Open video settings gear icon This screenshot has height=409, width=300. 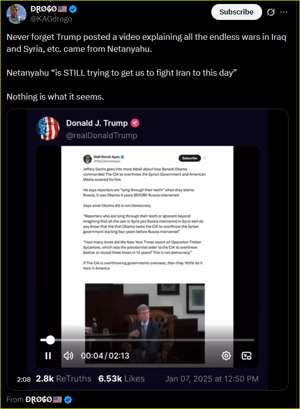(x=226, y=356)
